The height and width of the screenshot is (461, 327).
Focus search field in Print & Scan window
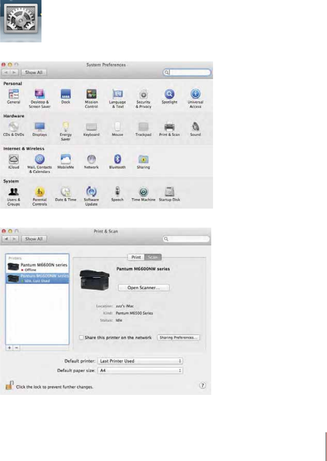(186, 238)
